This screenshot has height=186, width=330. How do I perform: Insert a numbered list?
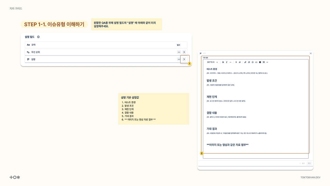point(240,62)
